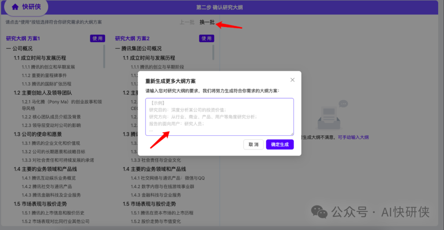Select 1.4 主要的业务领域和产品线 in 方案1
The image size is (444, 230).
pos(45,169)
